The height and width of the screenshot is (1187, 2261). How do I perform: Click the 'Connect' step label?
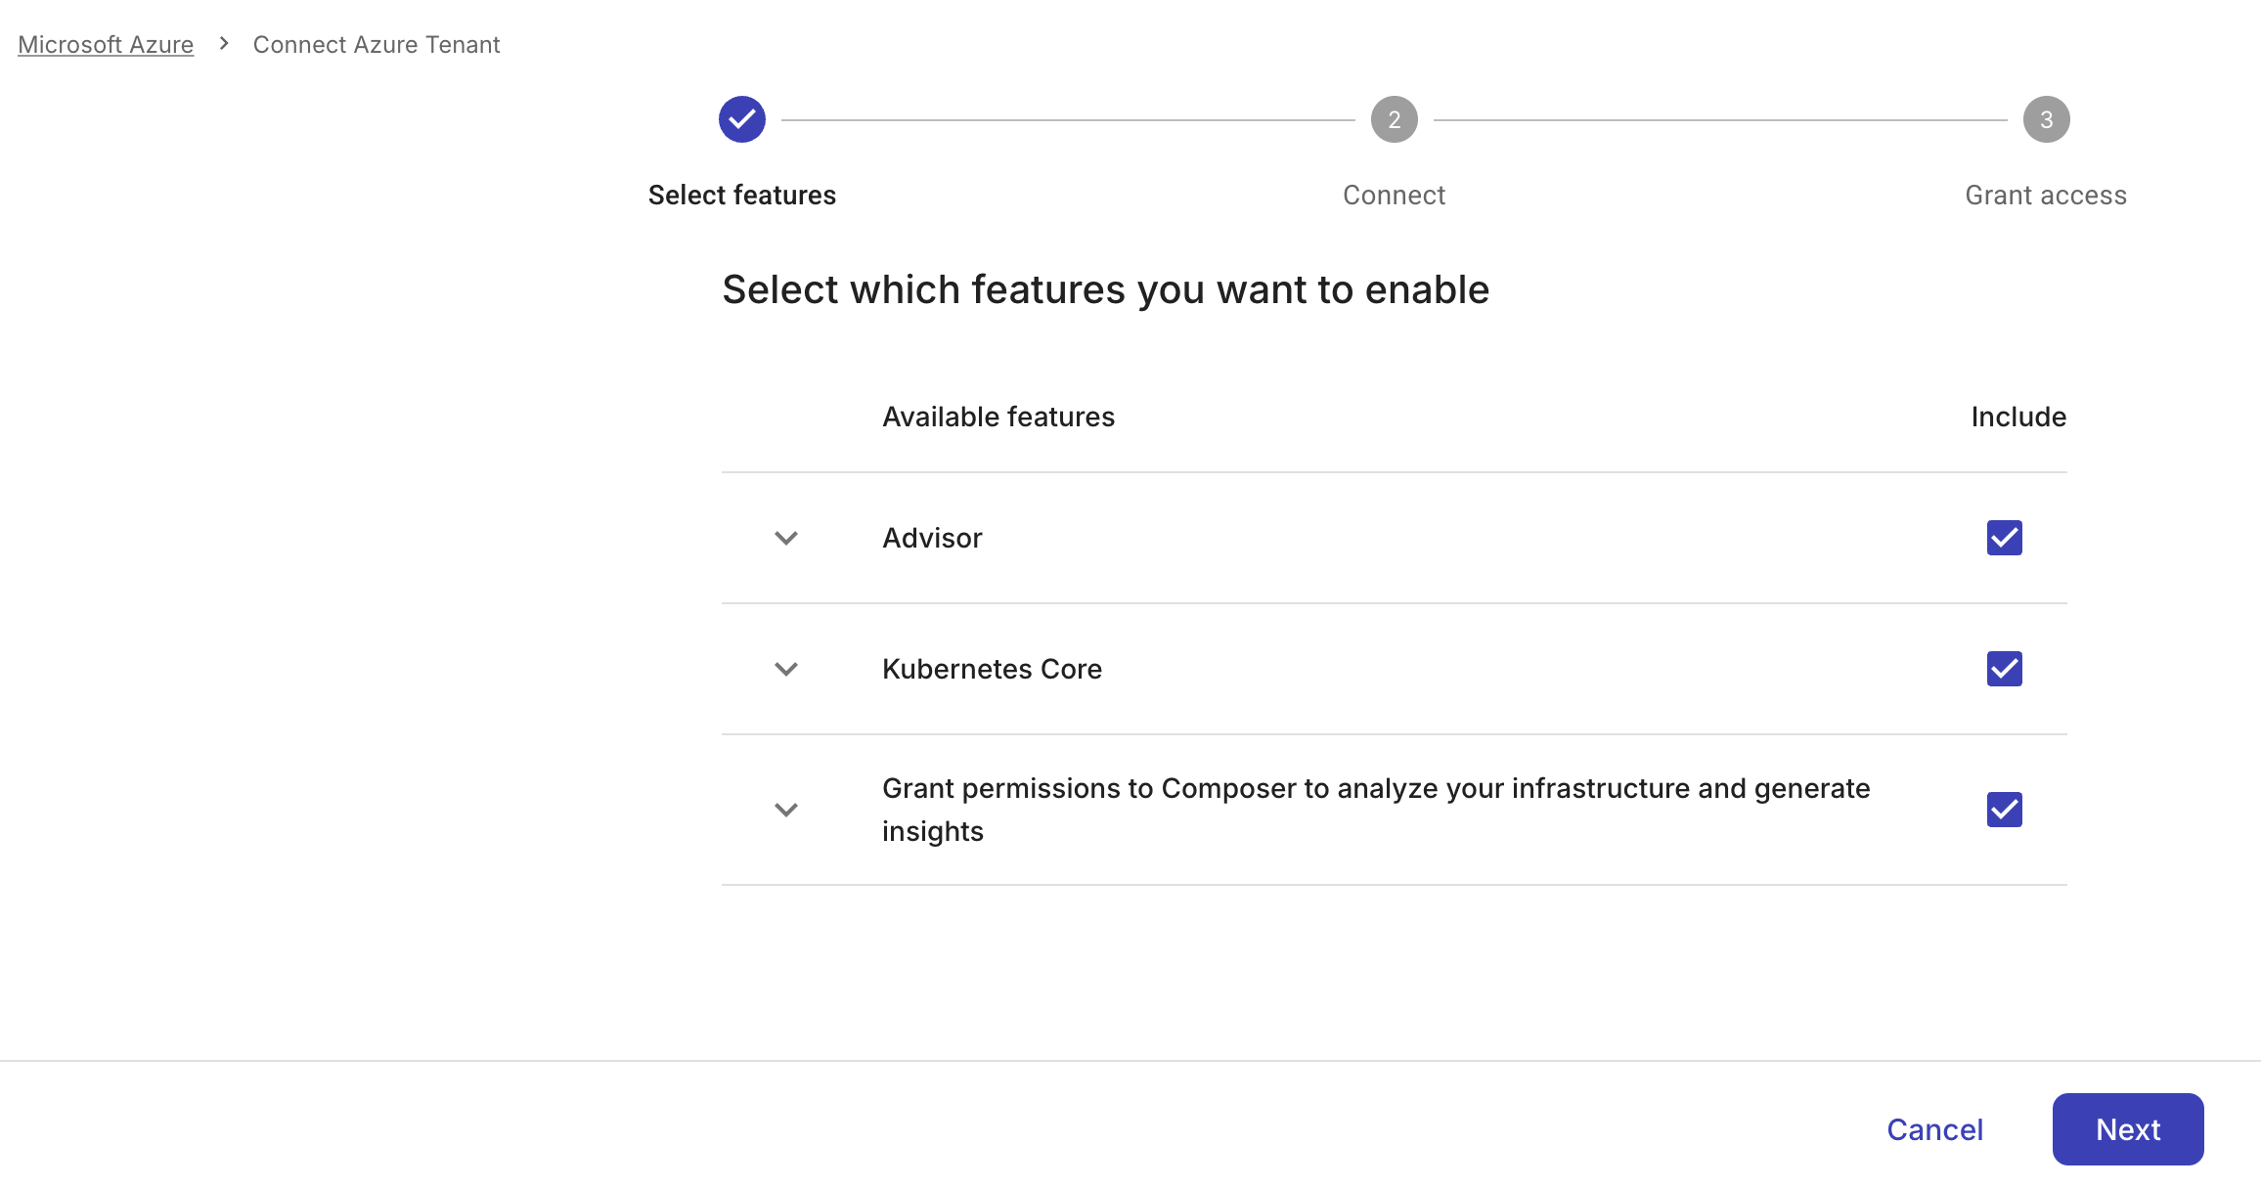tap(1394, 195)
